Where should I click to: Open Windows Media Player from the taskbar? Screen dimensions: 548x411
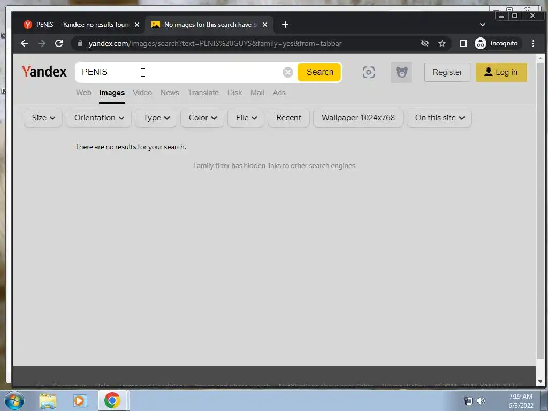(80, 400)
